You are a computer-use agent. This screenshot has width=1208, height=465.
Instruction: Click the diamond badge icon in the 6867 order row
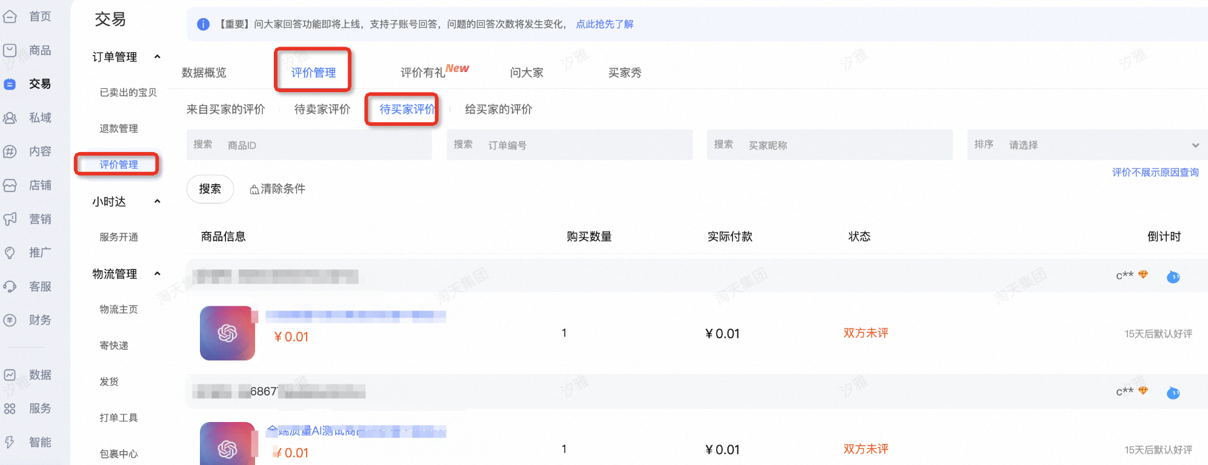1143,391
